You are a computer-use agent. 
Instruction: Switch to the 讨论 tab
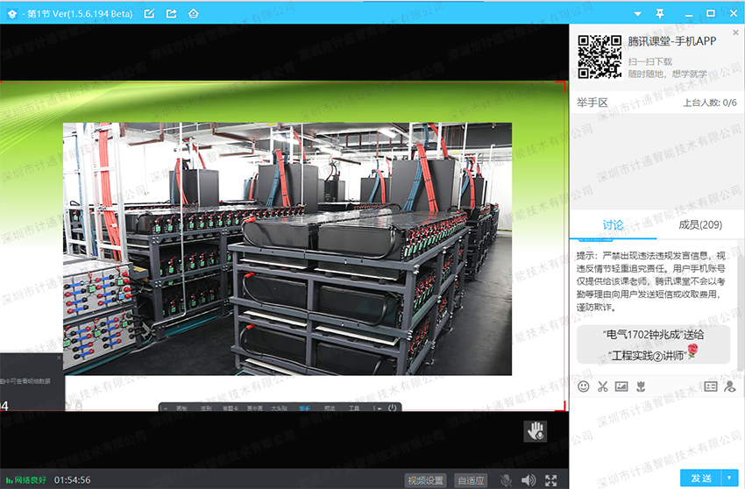tap(613, 225)
